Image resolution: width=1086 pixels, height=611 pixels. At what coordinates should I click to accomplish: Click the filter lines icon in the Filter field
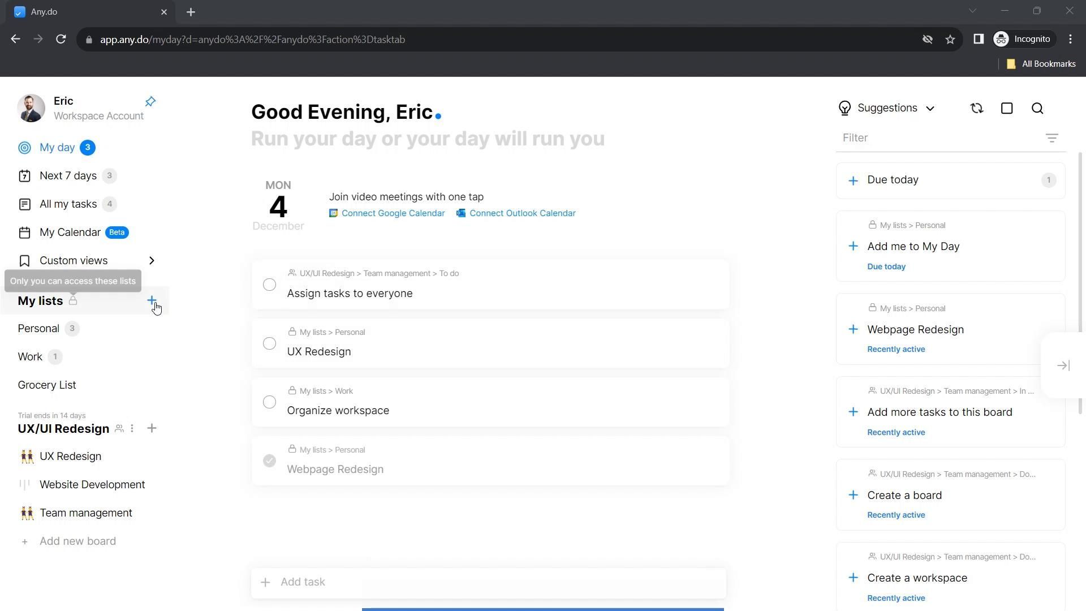click(x=1051, y=138)
